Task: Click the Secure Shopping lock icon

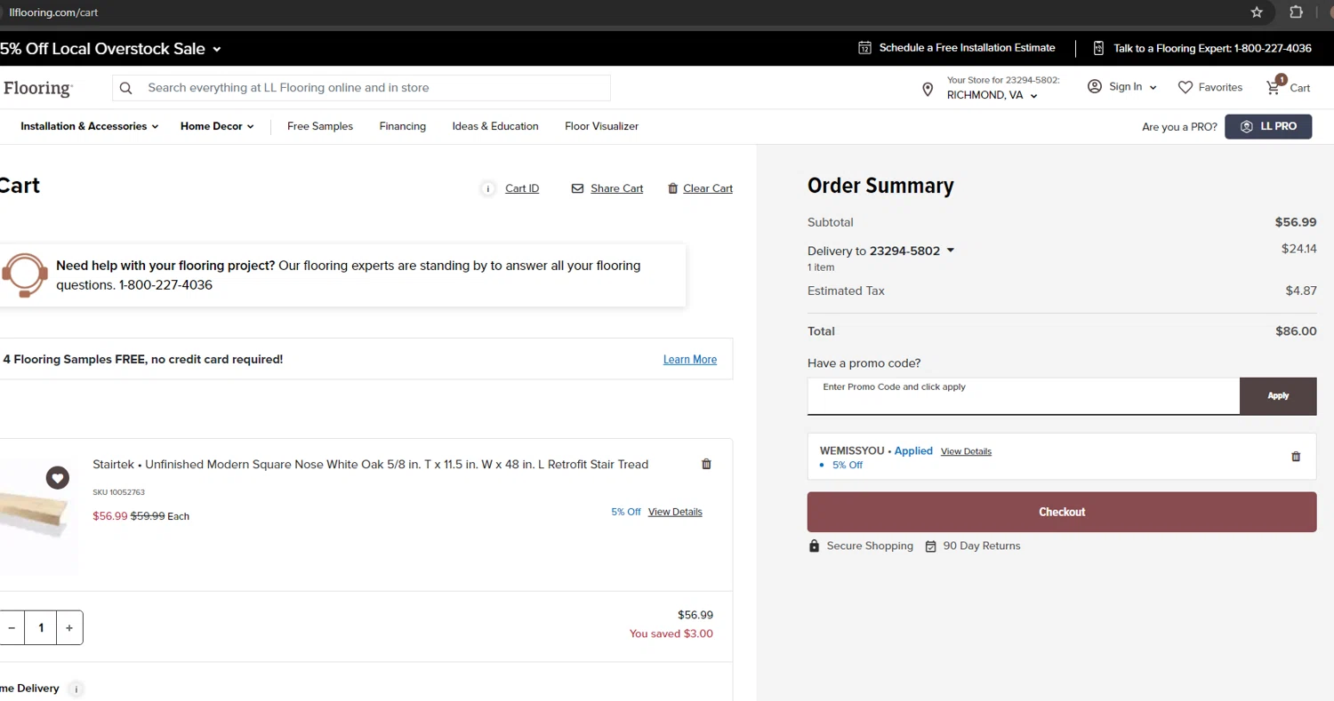Action: point(814,546)
